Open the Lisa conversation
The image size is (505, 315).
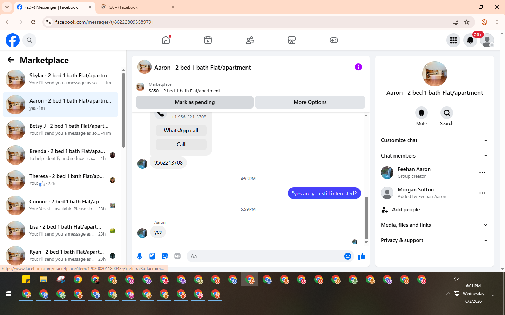click(60, 231)
